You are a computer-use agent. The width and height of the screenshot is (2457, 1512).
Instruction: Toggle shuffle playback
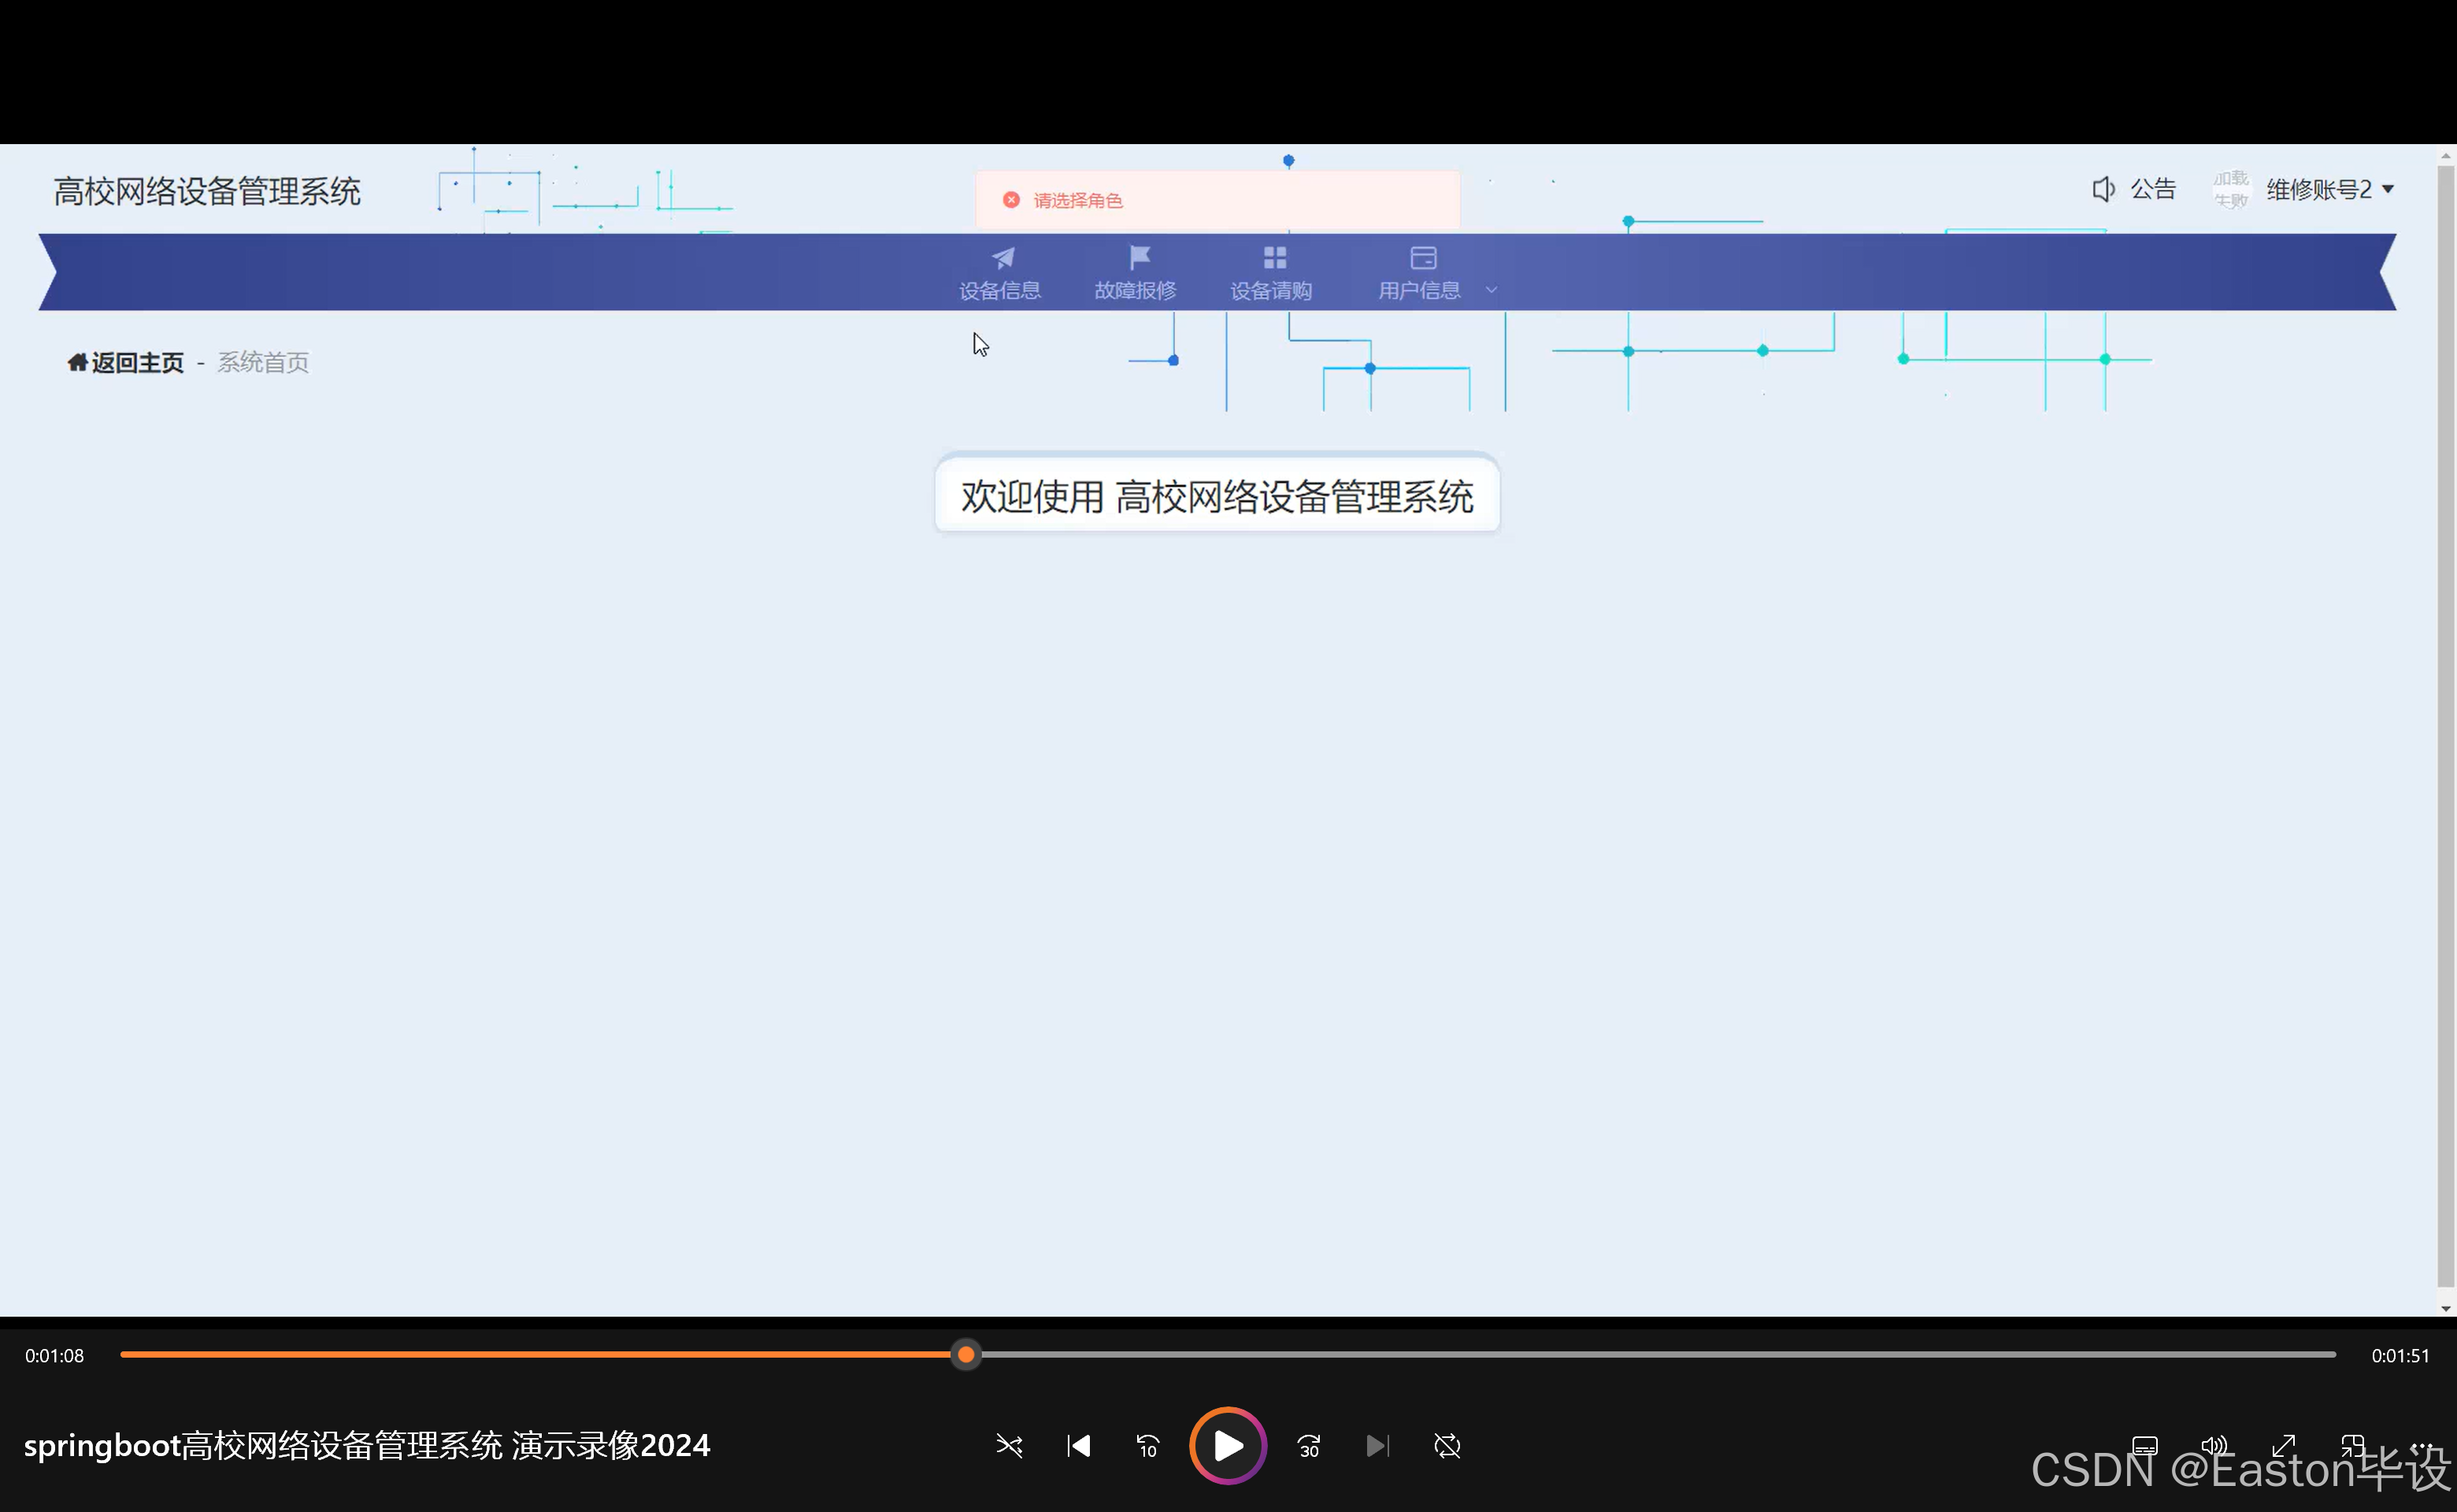coord(1009,1446)
